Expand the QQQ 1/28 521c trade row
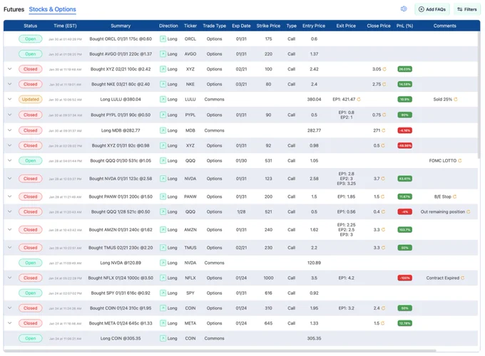Viewport: 485px width, 356px height. [9, 211]
